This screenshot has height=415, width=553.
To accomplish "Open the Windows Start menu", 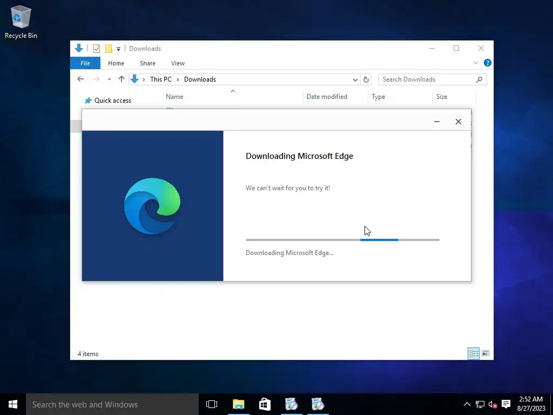I will click(13, 404).
